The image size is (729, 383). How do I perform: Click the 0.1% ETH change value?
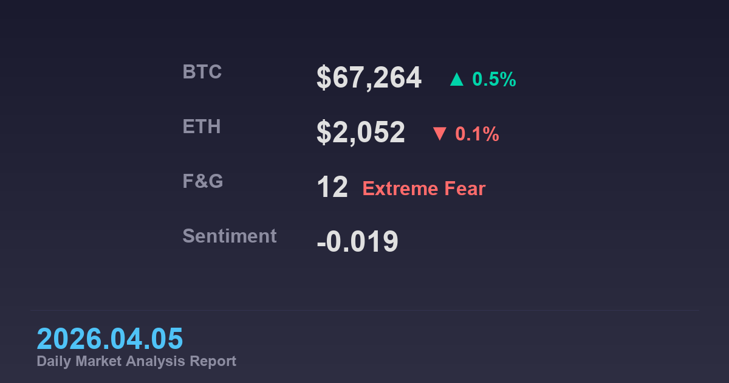pos(477,134)
